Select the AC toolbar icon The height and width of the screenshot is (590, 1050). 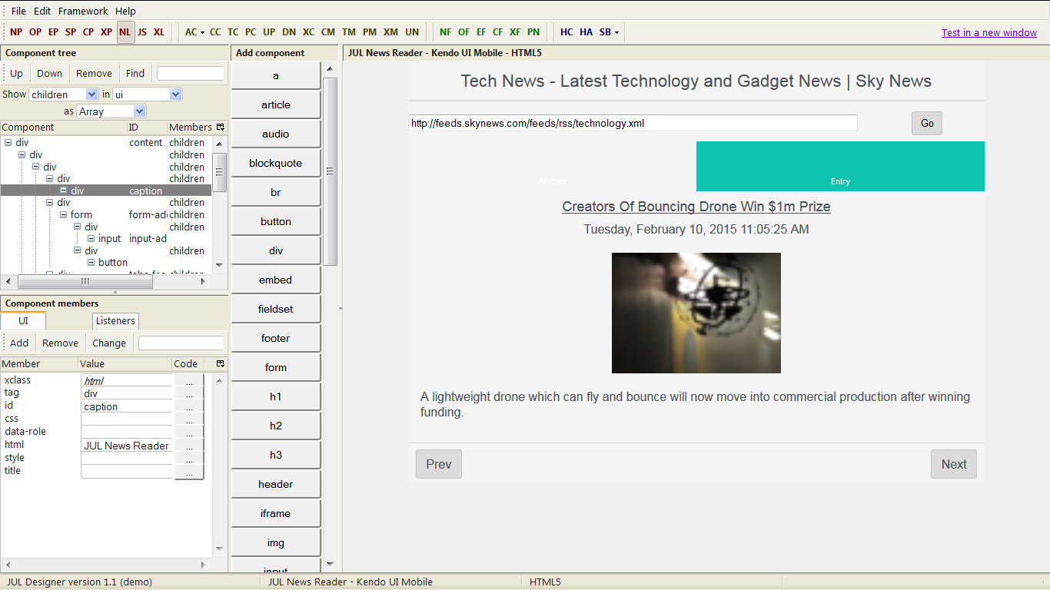(189, 32)
